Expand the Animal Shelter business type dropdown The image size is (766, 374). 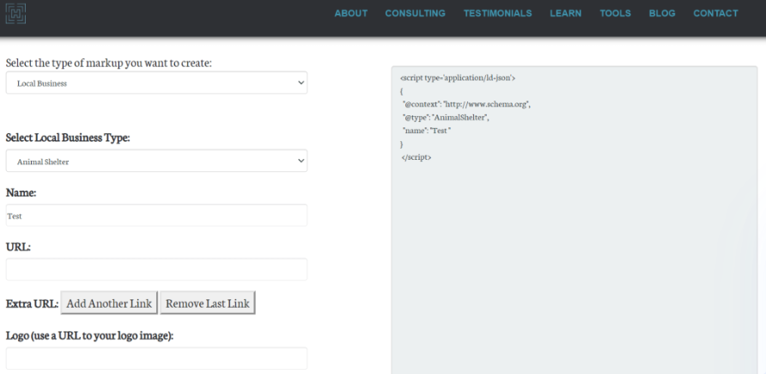pos(156,160)
